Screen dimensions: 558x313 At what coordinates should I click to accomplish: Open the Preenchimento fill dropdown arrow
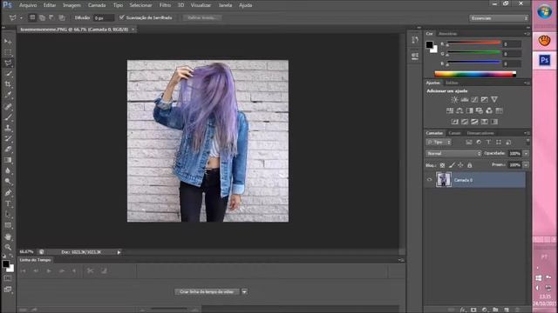click(x=526, y=164)
